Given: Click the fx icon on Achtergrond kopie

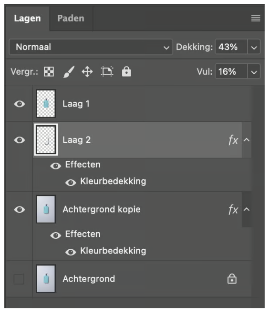Looking at the screenshot, I should click(x=233, y=209).
